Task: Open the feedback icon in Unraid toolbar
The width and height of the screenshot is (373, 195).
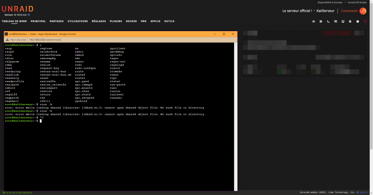Action: click(336, 21)
